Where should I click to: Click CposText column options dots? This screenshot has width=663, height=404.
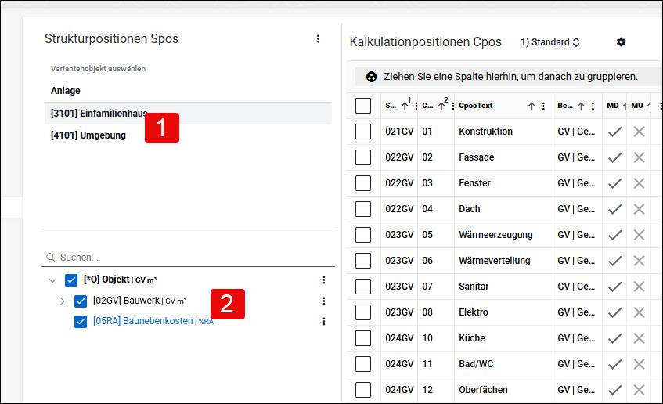coord(543,106)
